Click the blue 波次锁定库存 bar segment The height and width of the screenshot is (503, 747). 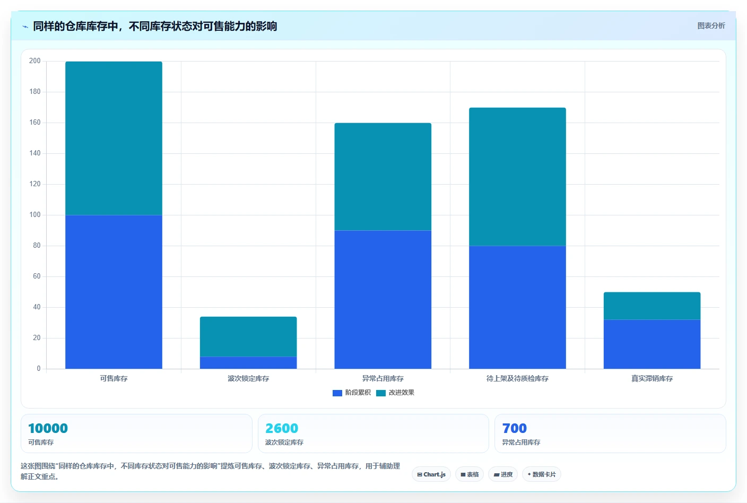coord(248,362)
